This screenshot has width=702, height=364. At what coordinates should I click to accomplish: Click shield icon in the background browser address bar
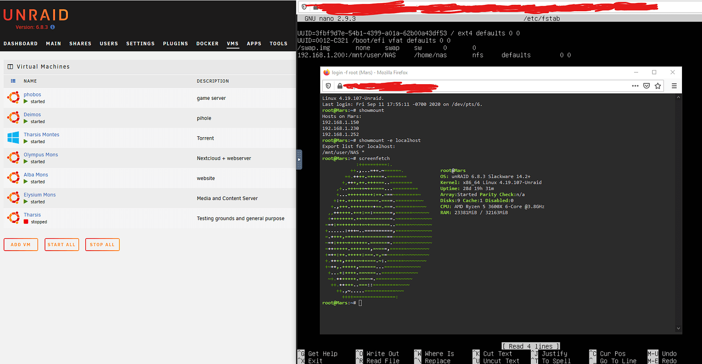click(304, 7)
